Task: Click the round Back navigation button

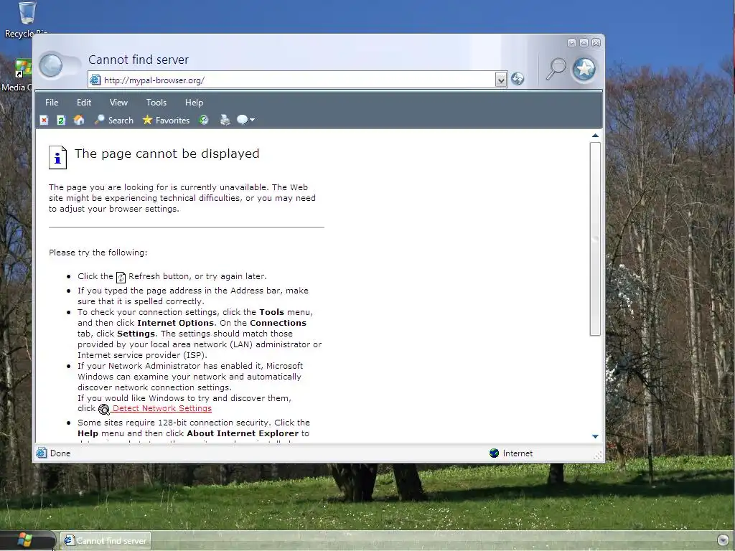Action: [51, 65]
